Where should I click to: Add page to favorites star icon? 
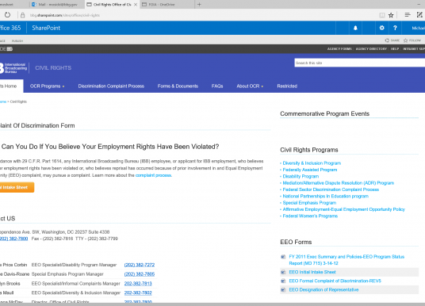[391, 15]
